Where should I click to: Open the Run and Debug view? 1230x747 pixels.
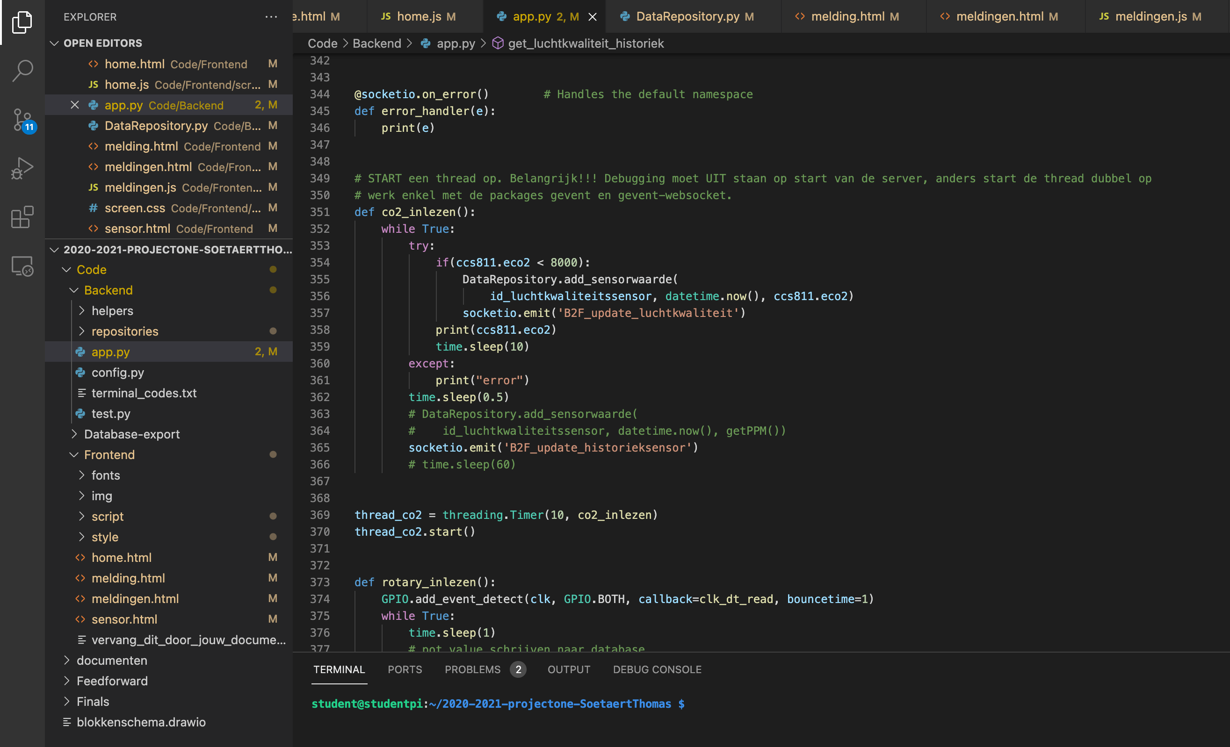[x=22, y=168]
